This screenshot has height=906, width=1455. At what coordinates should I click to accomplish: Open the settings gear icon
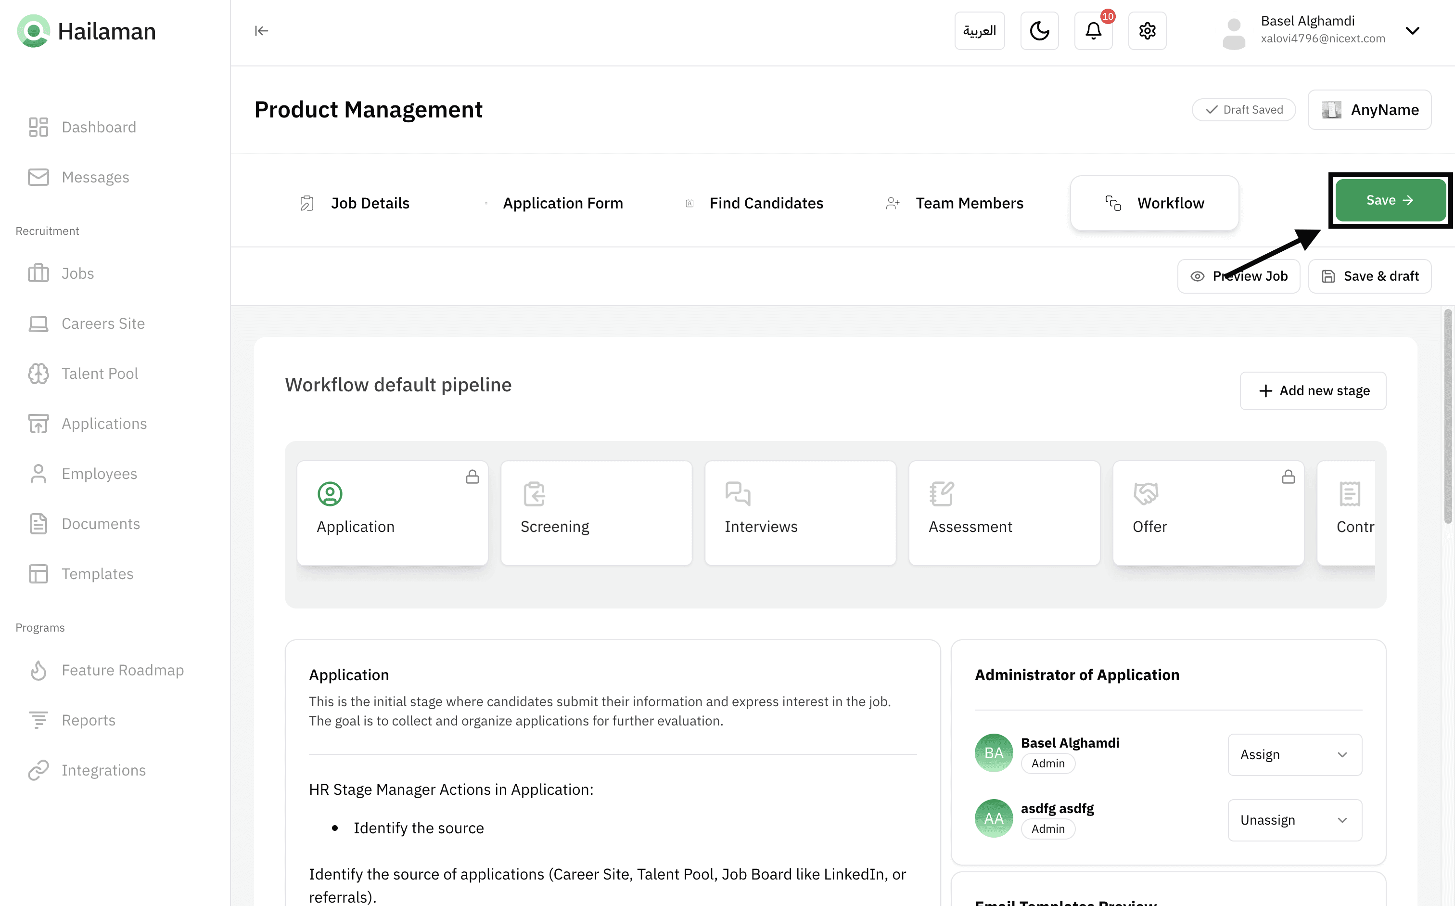pyautogui.click(x=1147, y=30)
